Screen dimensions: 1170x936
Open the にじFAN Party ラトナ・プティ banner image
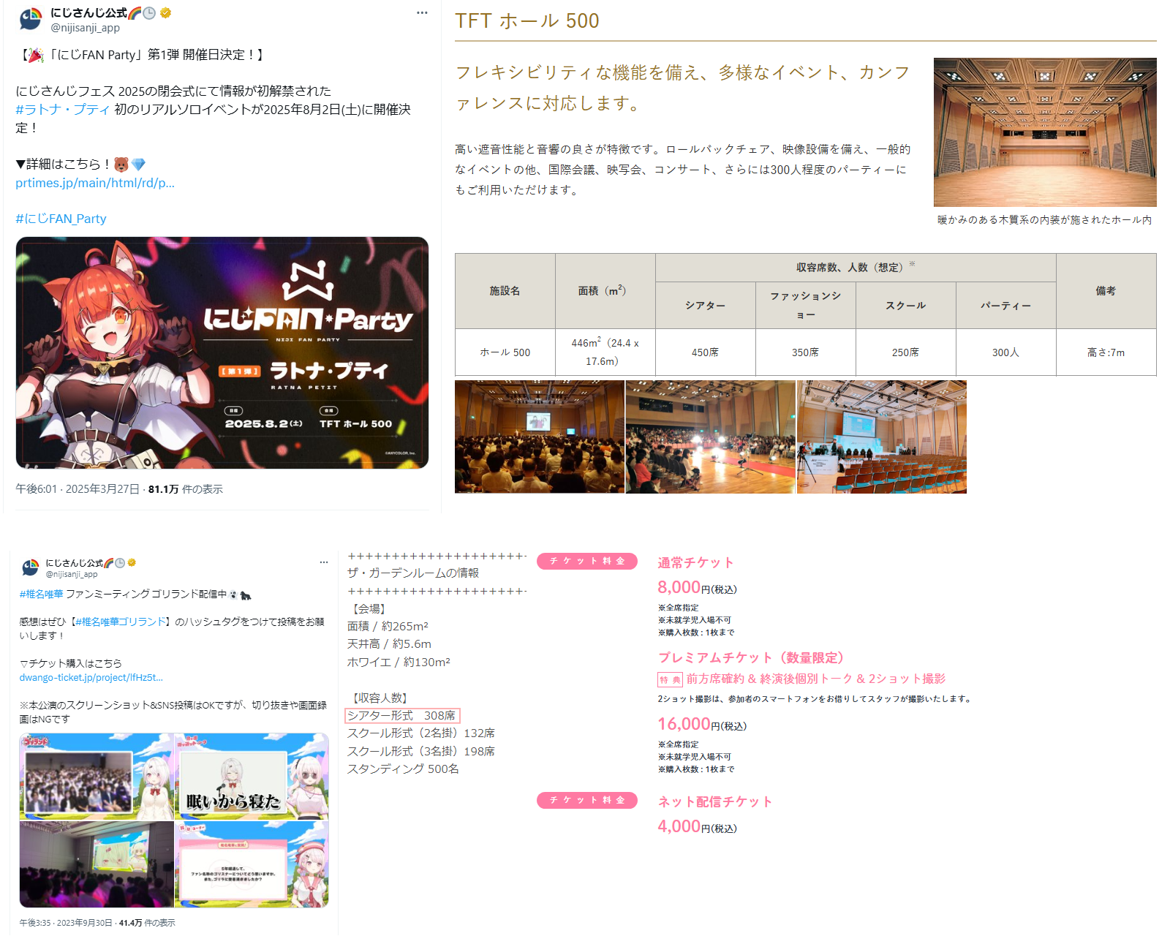[222, 352]
